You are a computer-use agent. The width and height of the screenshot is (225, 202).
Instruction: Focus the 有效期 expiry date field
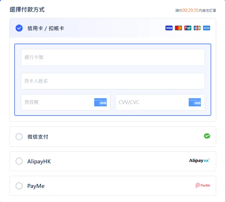pyautogui.click(x=66, y=102)
